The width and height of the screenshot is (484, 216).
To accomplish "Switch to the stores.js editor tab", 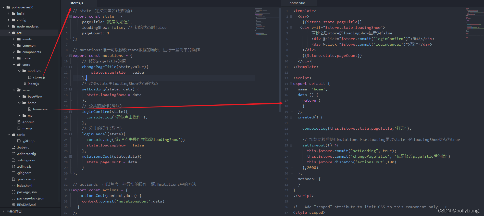I will [x=79, y=3].
